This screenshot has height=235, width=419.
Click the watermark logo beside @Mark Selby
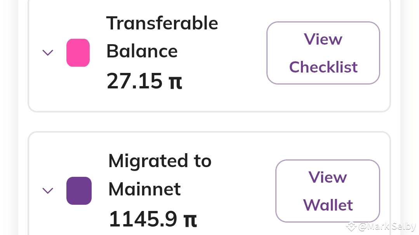[351, 226]
